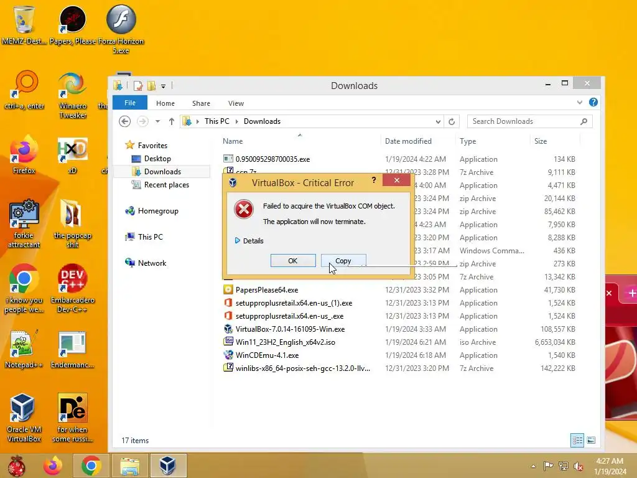Image resolution: width=637 pixels, height=478 pixels.
Task: Sort by the Name column header
Action: click(x=233, y=141)
